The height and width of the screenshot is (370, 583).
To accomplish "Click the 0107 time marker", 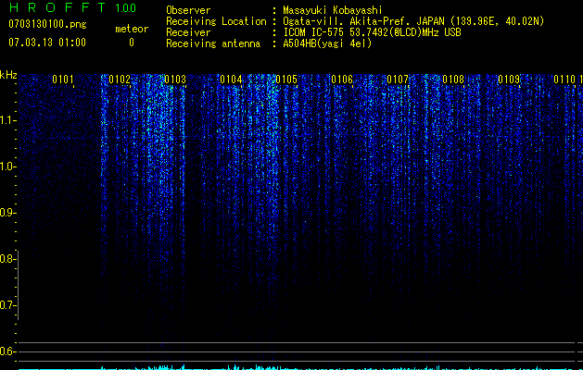I will coord(398,80).
